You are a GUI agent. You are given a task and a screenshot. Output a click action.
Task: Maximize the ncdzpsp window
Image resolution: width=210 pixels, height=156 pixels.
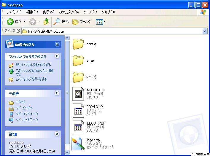198,5
